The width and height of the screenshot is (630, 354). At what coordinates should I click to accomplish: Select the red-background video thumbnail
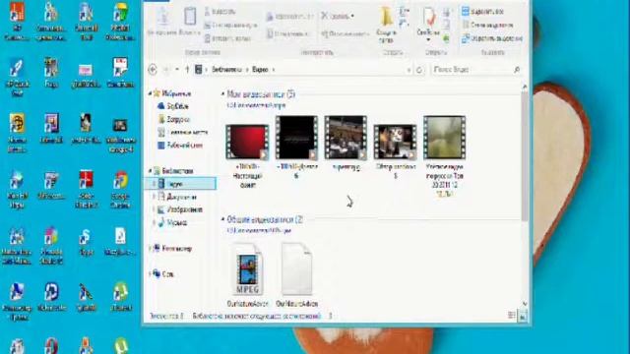coord(247,142)
